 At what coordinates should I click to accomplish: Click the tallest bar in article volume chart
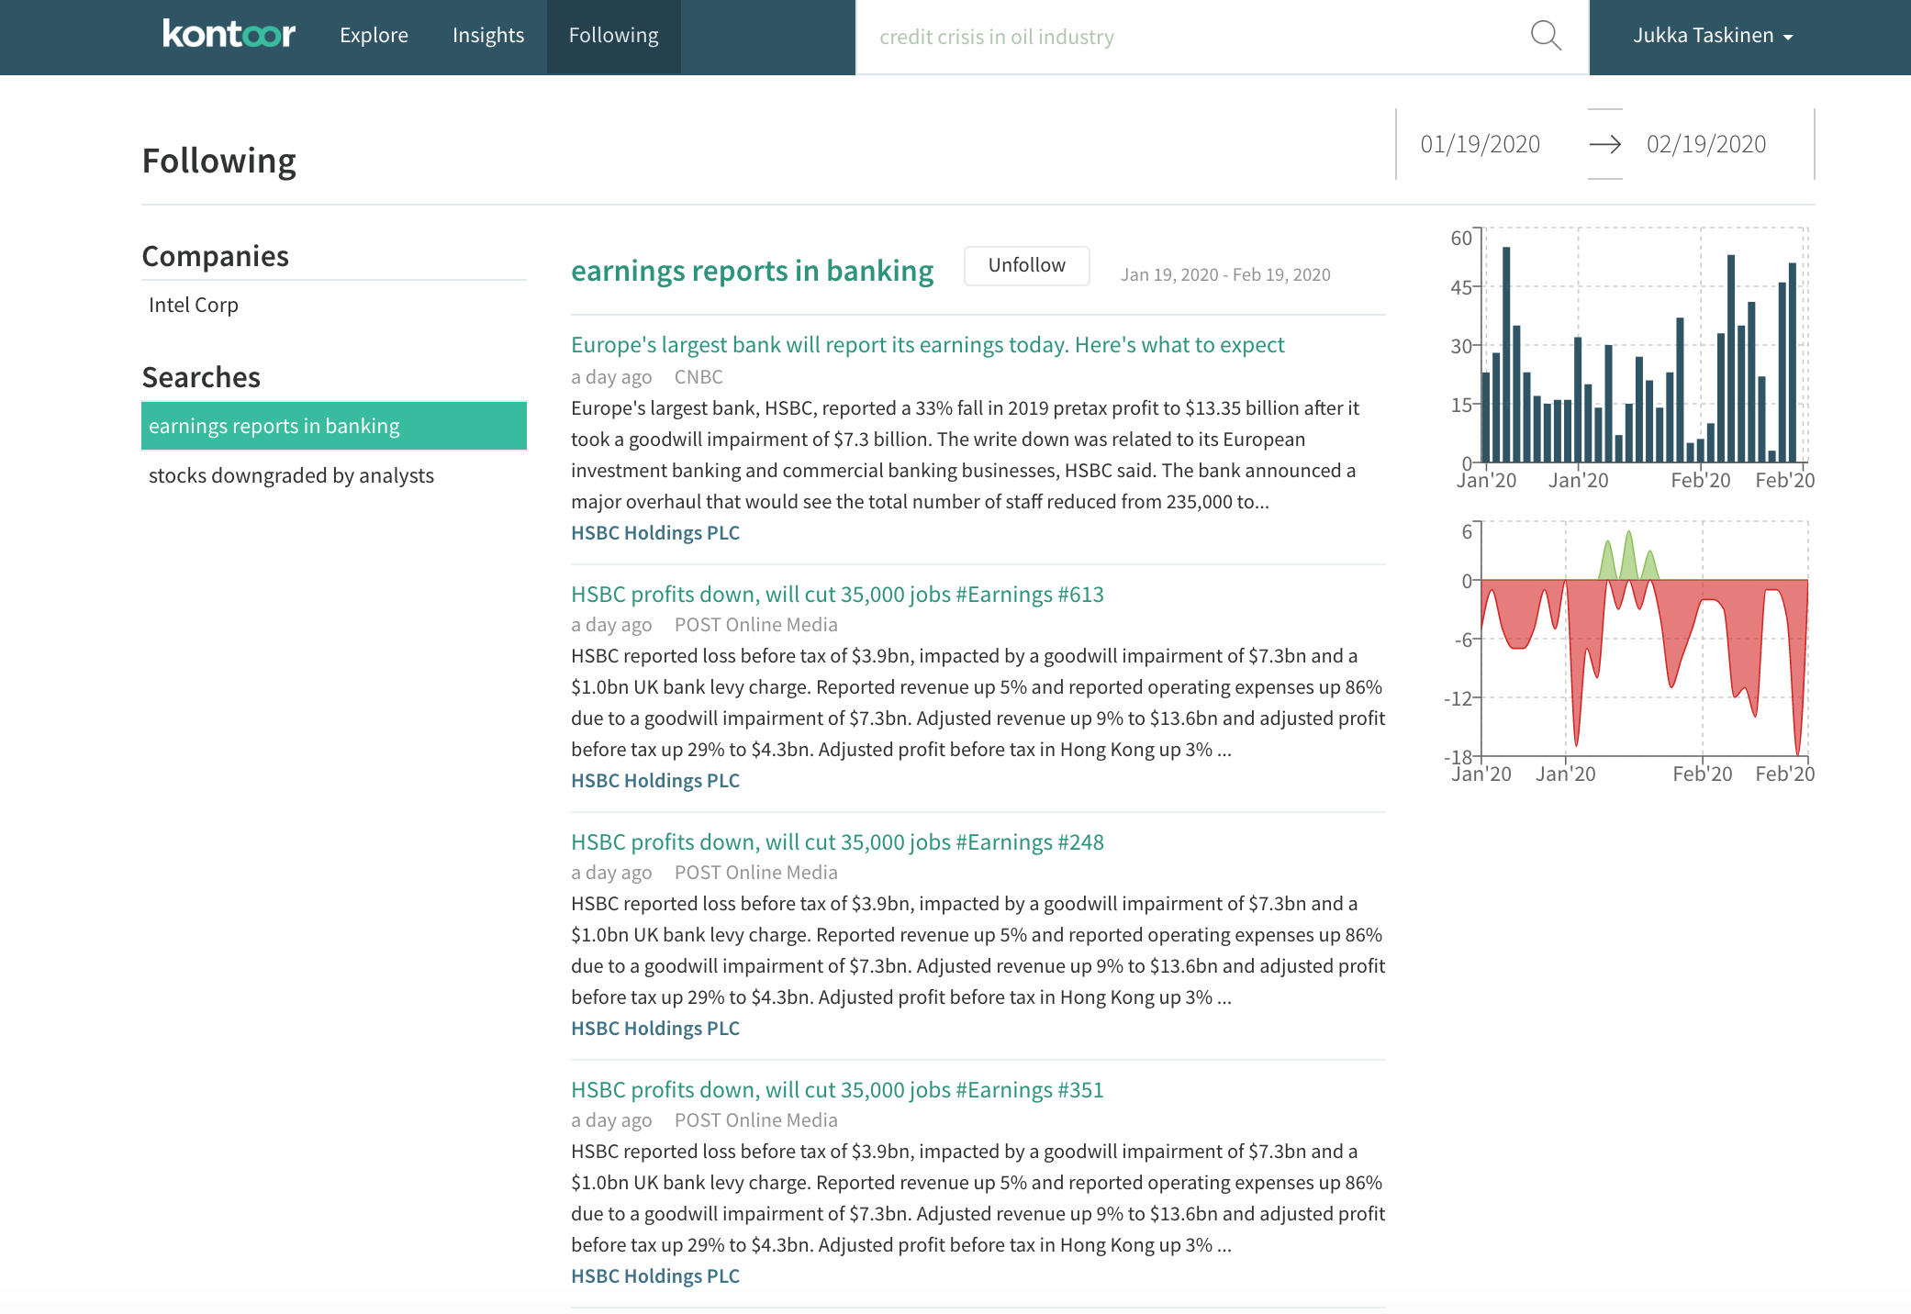pos(1506,354)
